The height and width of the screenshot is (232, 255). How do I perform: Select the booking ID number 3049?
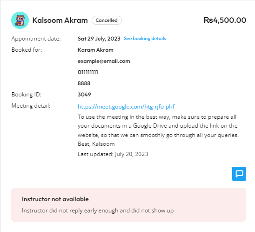[84, 95]
